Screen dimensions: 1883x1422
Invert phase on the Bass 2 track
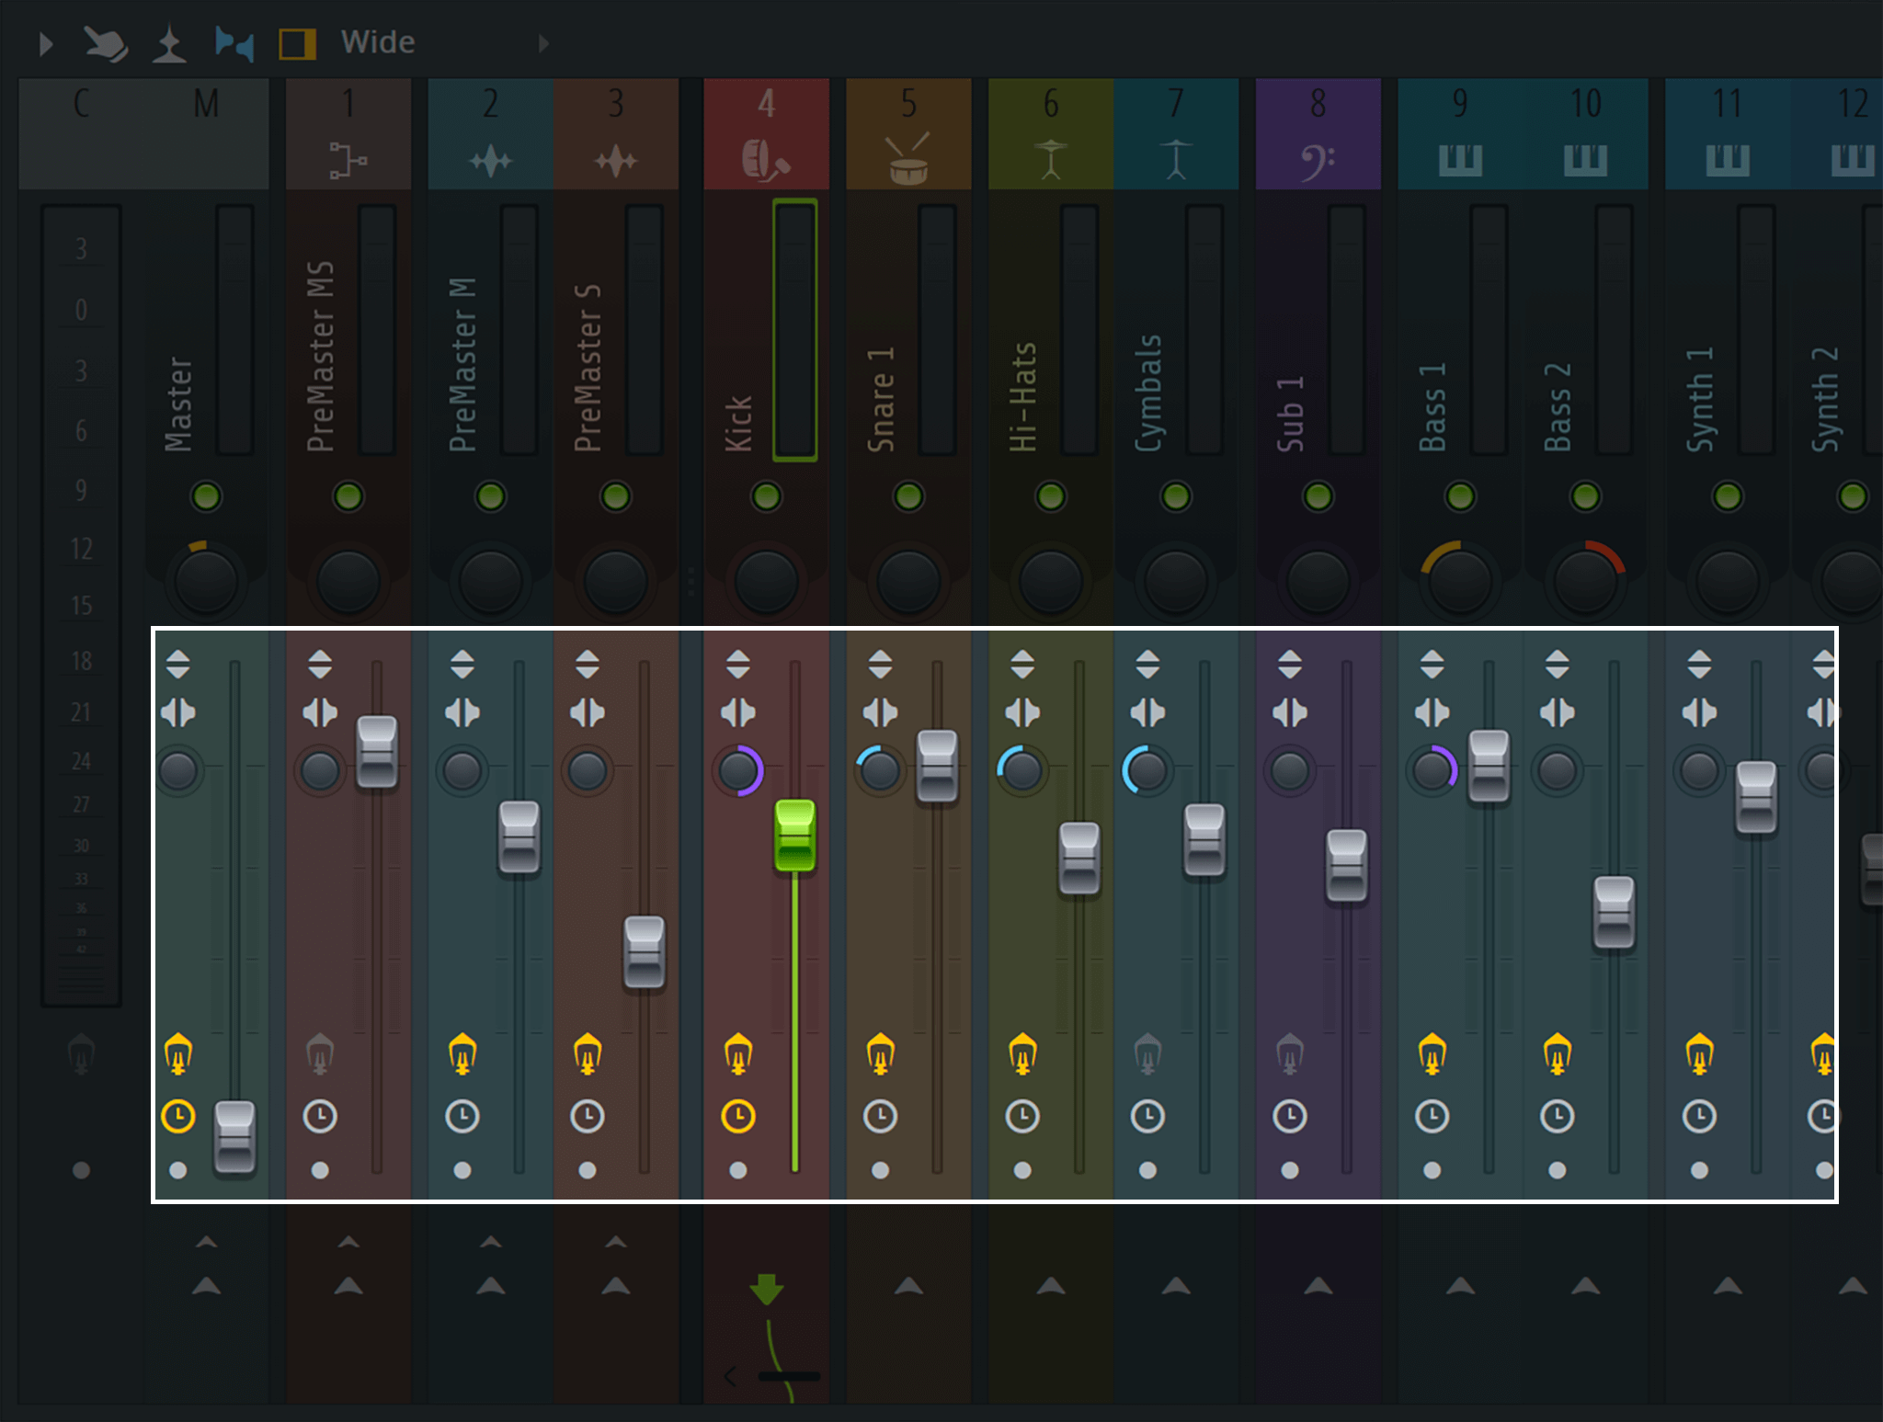[1557, 664]
